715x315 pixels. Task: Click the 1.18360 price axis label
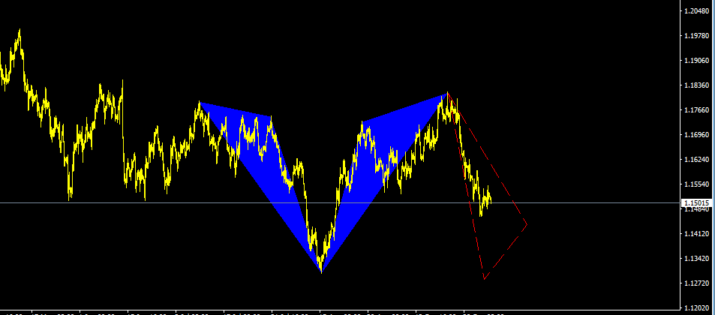click(x=697, y=85)
